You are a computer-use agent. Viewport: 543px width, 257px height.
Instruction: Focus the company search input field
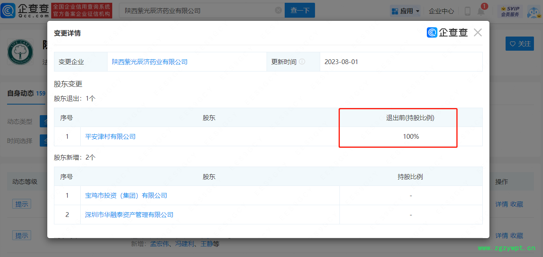[x=197, y=11]
